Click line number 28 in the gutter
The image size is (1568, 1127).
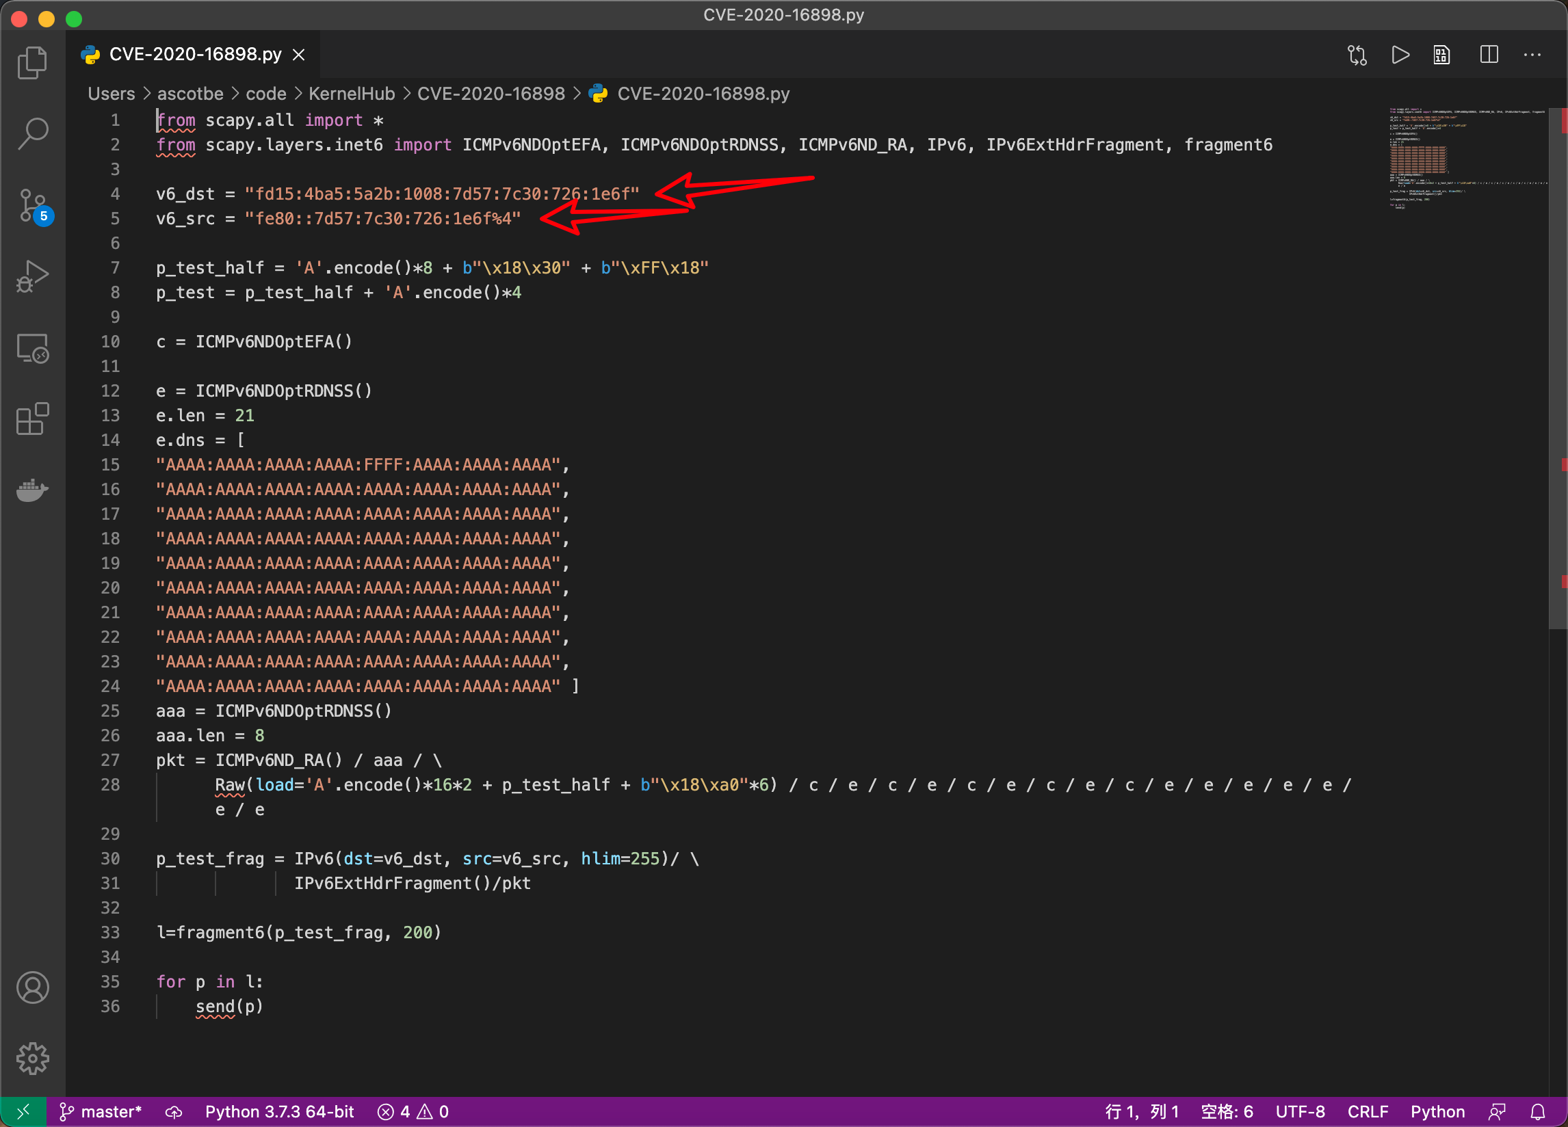[111, 785]
